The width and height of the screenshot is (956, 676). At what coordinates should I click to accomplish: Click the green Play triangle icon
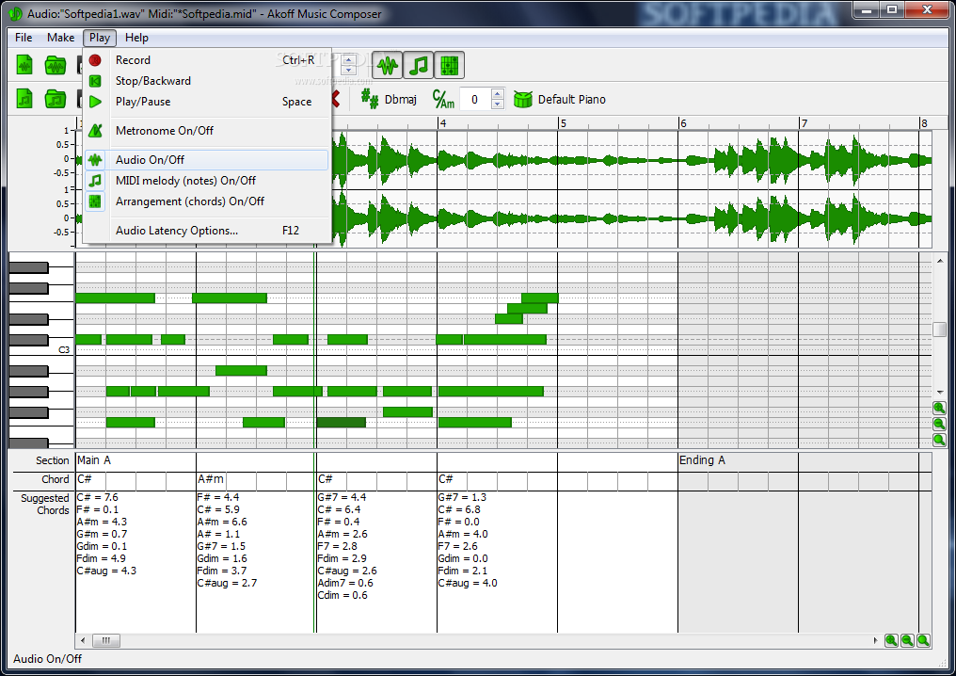[x=95, y=102]
